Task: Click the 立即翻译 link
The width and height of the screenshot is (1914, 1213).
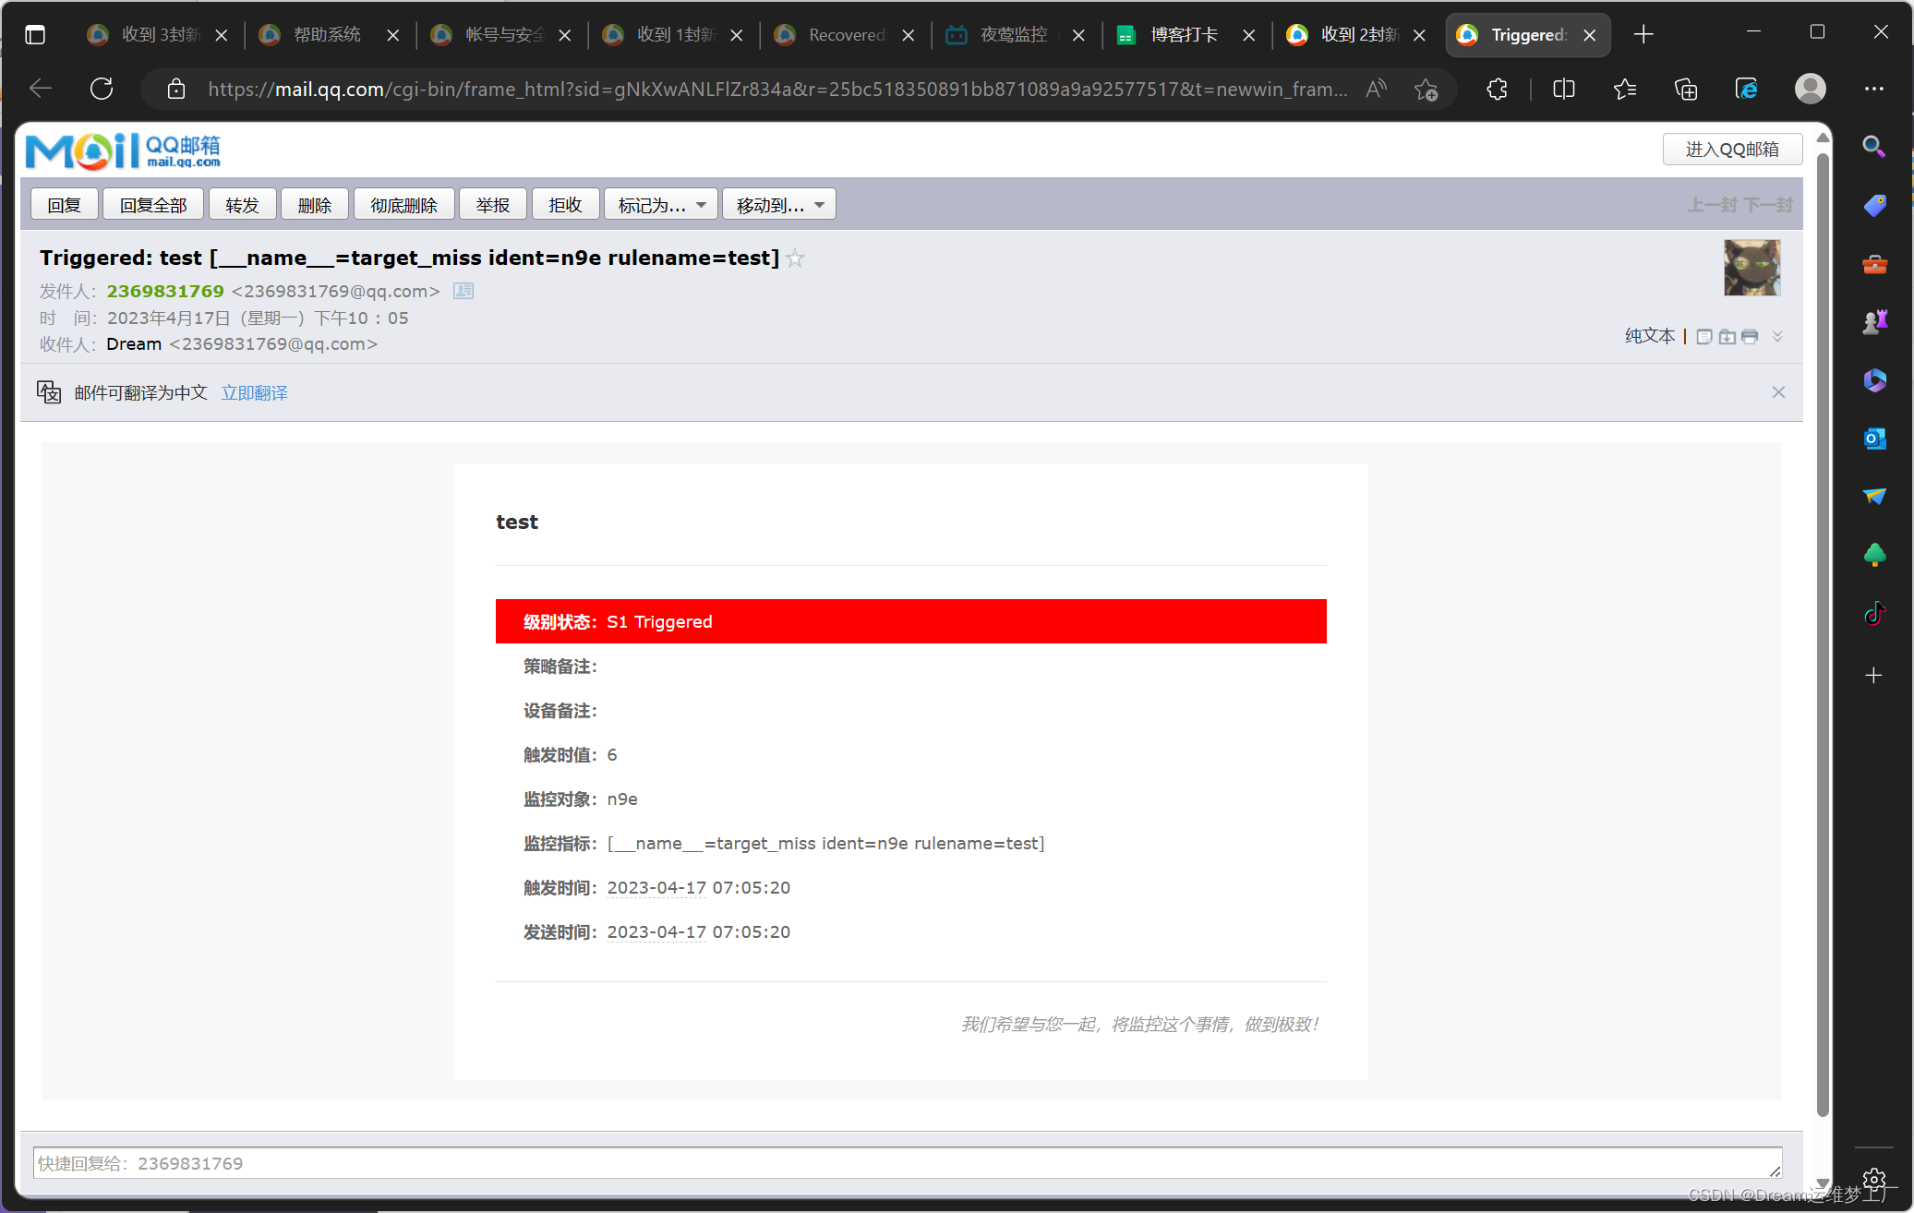Action: pos(254,393)
